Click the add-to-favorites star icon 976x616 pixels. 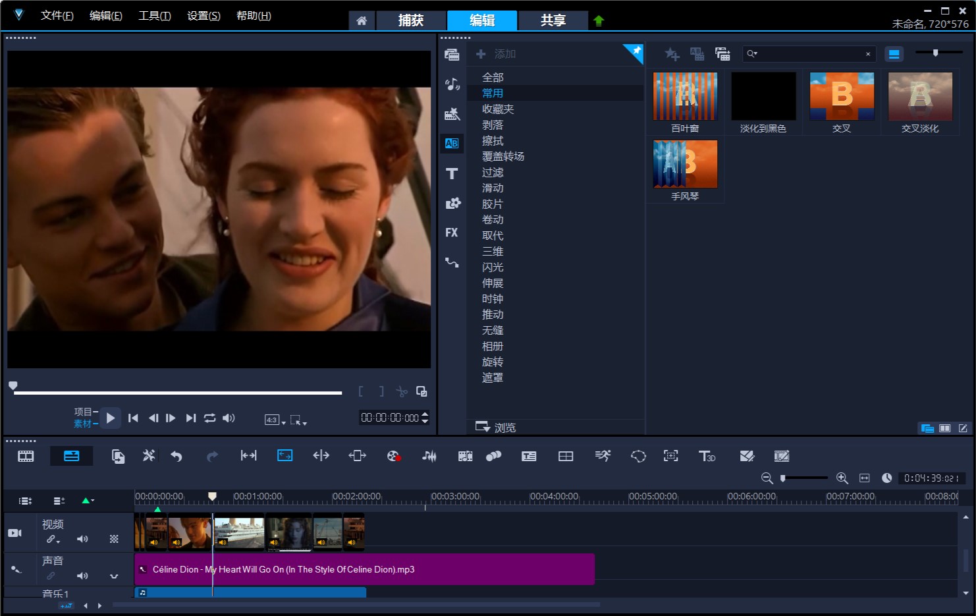point(672,54)
